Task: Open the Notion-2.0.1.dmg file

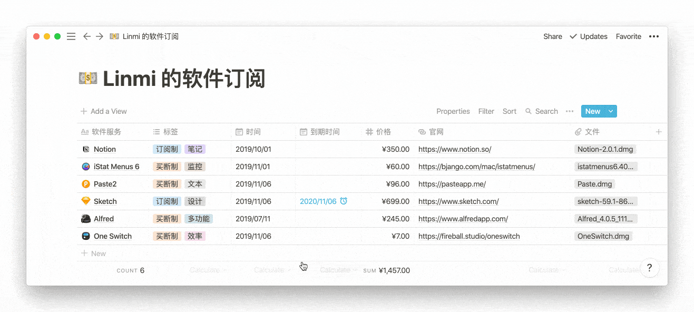Action: [605, 149]
